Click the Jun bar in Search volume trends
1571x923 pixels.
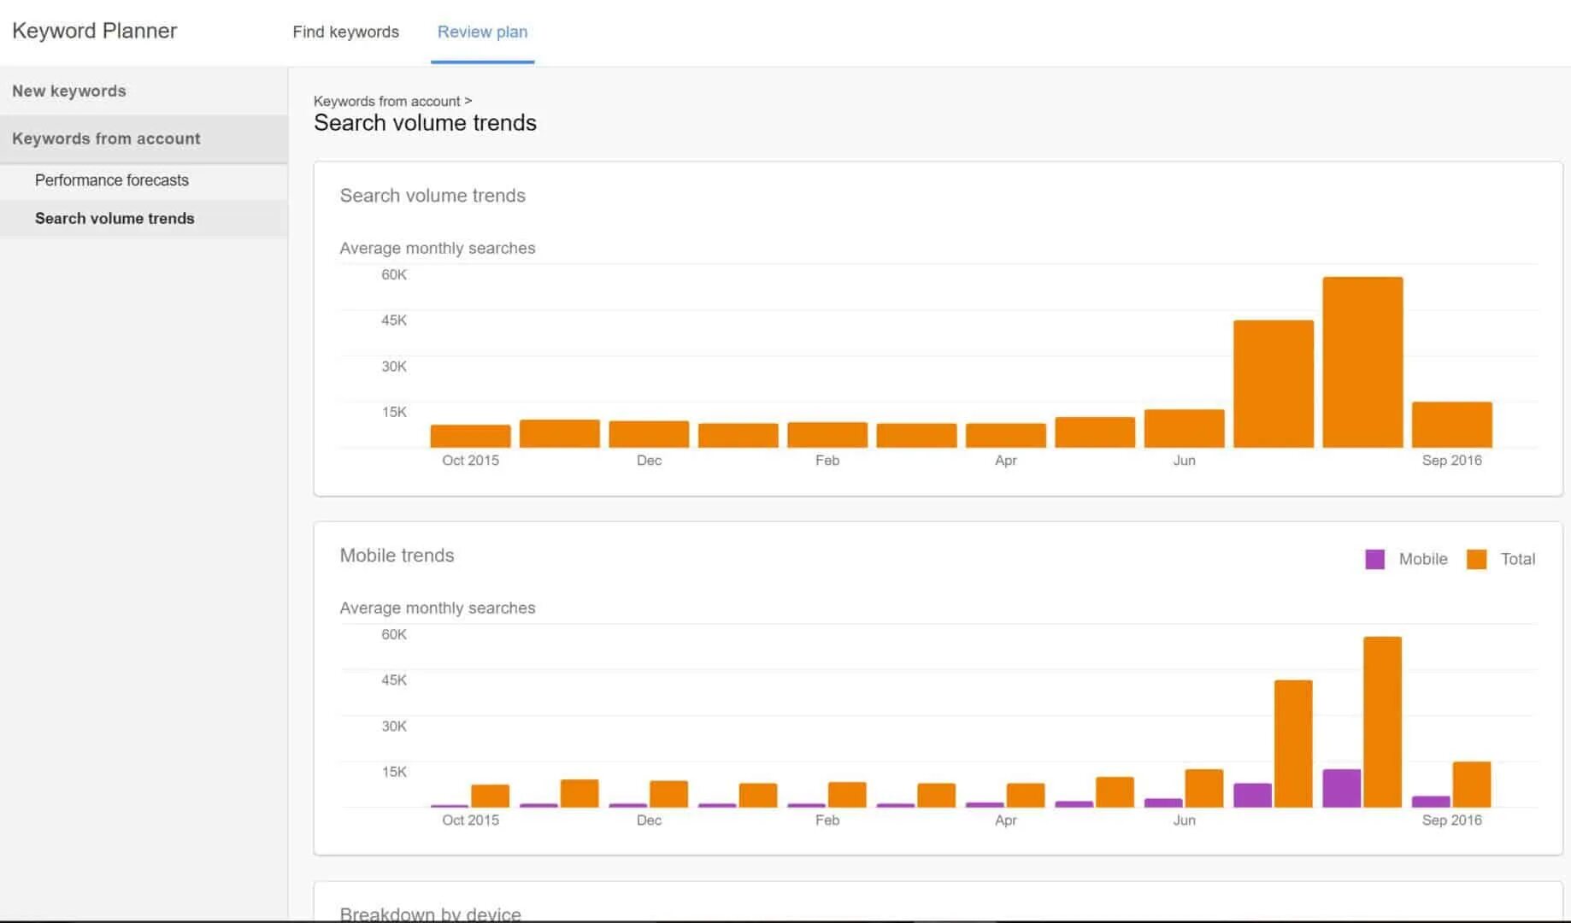click(x=1184, y=428)
